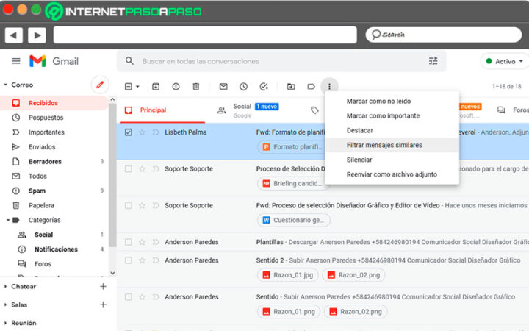Open the search options sliders icon
529x331 pixels.
[x=433, y=61]
